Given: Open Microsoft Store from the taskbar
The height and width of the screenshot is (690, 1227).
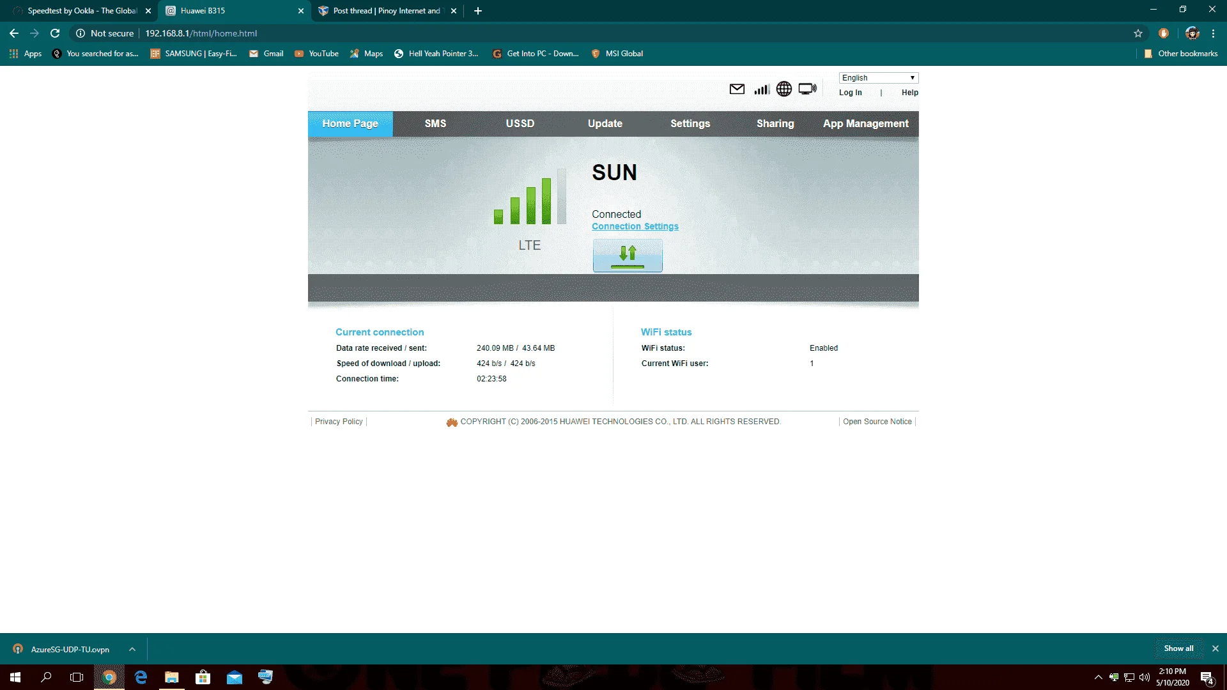Looking at the screenshot, I should coord(203,677).
